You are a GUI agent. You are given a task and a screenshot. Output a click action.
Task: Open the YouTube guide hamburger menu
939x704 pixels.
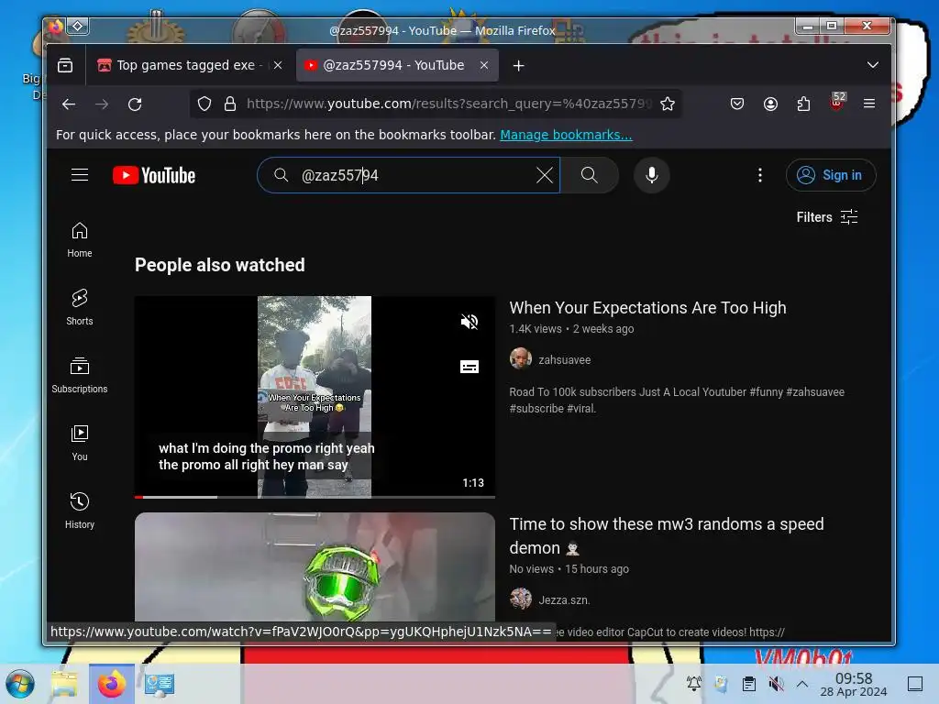[x=80, y=175]
